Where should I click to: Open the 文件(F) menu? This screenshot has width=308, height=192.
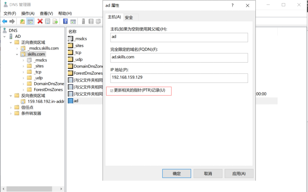tap(10, 13)
